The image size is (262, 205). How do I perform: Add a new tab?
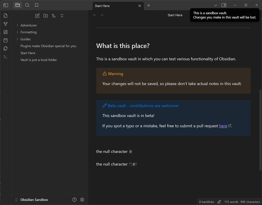pos(148,5)
